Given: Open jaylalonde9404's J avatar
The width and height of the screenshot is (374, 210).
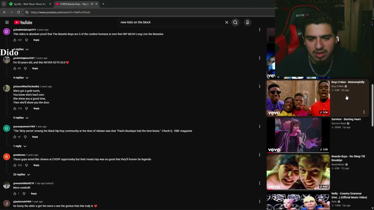Looking at the screenshot, I should point(6,204).
